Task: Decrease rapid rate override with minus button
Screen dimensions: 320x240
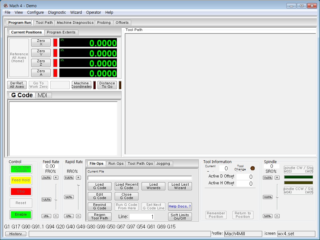Action: pyautogui.click(x=78, y=216)
